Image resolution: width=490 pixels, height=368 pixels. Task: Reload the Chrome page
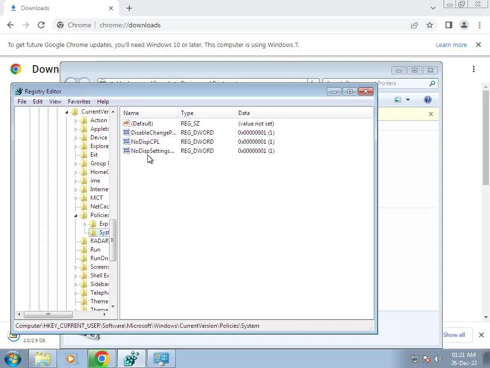point(41,25)
